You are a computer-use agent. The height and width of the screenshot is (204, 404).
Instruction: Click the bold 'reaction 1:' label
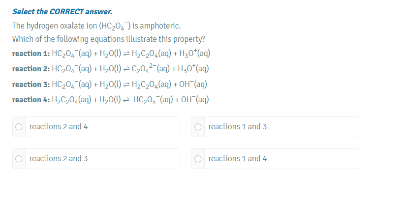30,54
